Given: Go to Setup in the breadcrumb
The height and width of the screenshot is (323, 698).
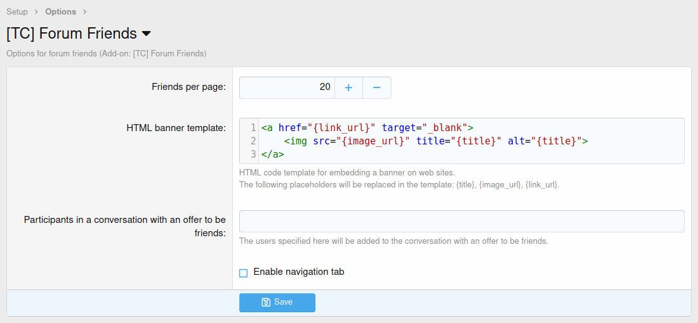Looking at the screenshot, I should tap(17, 11).
